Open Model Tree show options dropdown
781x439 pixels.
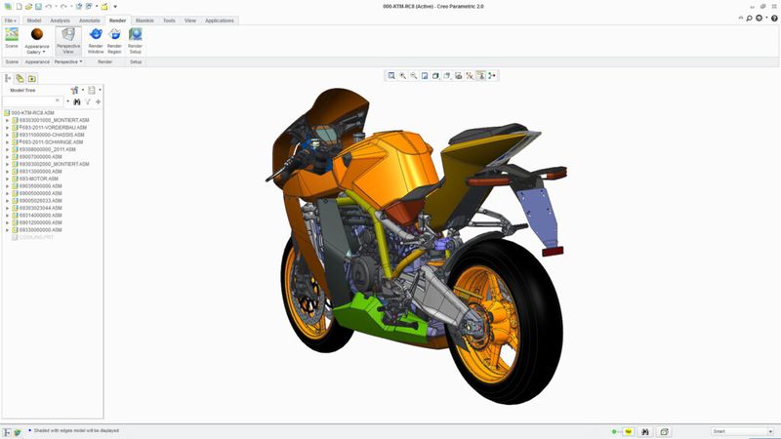coord(94,90)
